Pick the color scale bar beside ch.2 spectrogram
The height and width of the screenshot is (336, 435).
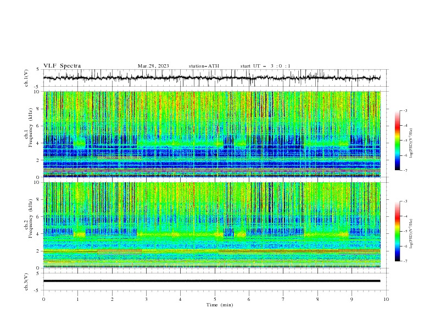point(397,231)
